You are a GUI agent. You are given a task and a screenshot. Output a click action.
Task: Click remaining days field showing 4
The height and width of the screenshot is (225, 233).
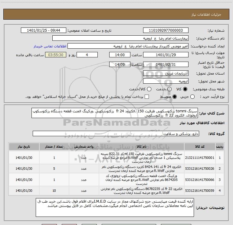click(87, 55)
